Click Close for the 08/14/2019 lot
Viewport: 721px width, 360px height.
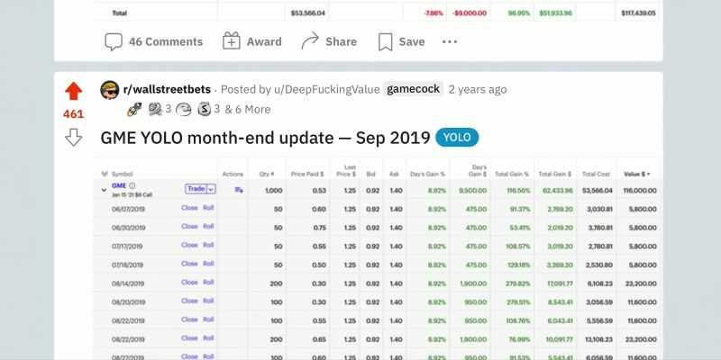[x=189, y=282]
